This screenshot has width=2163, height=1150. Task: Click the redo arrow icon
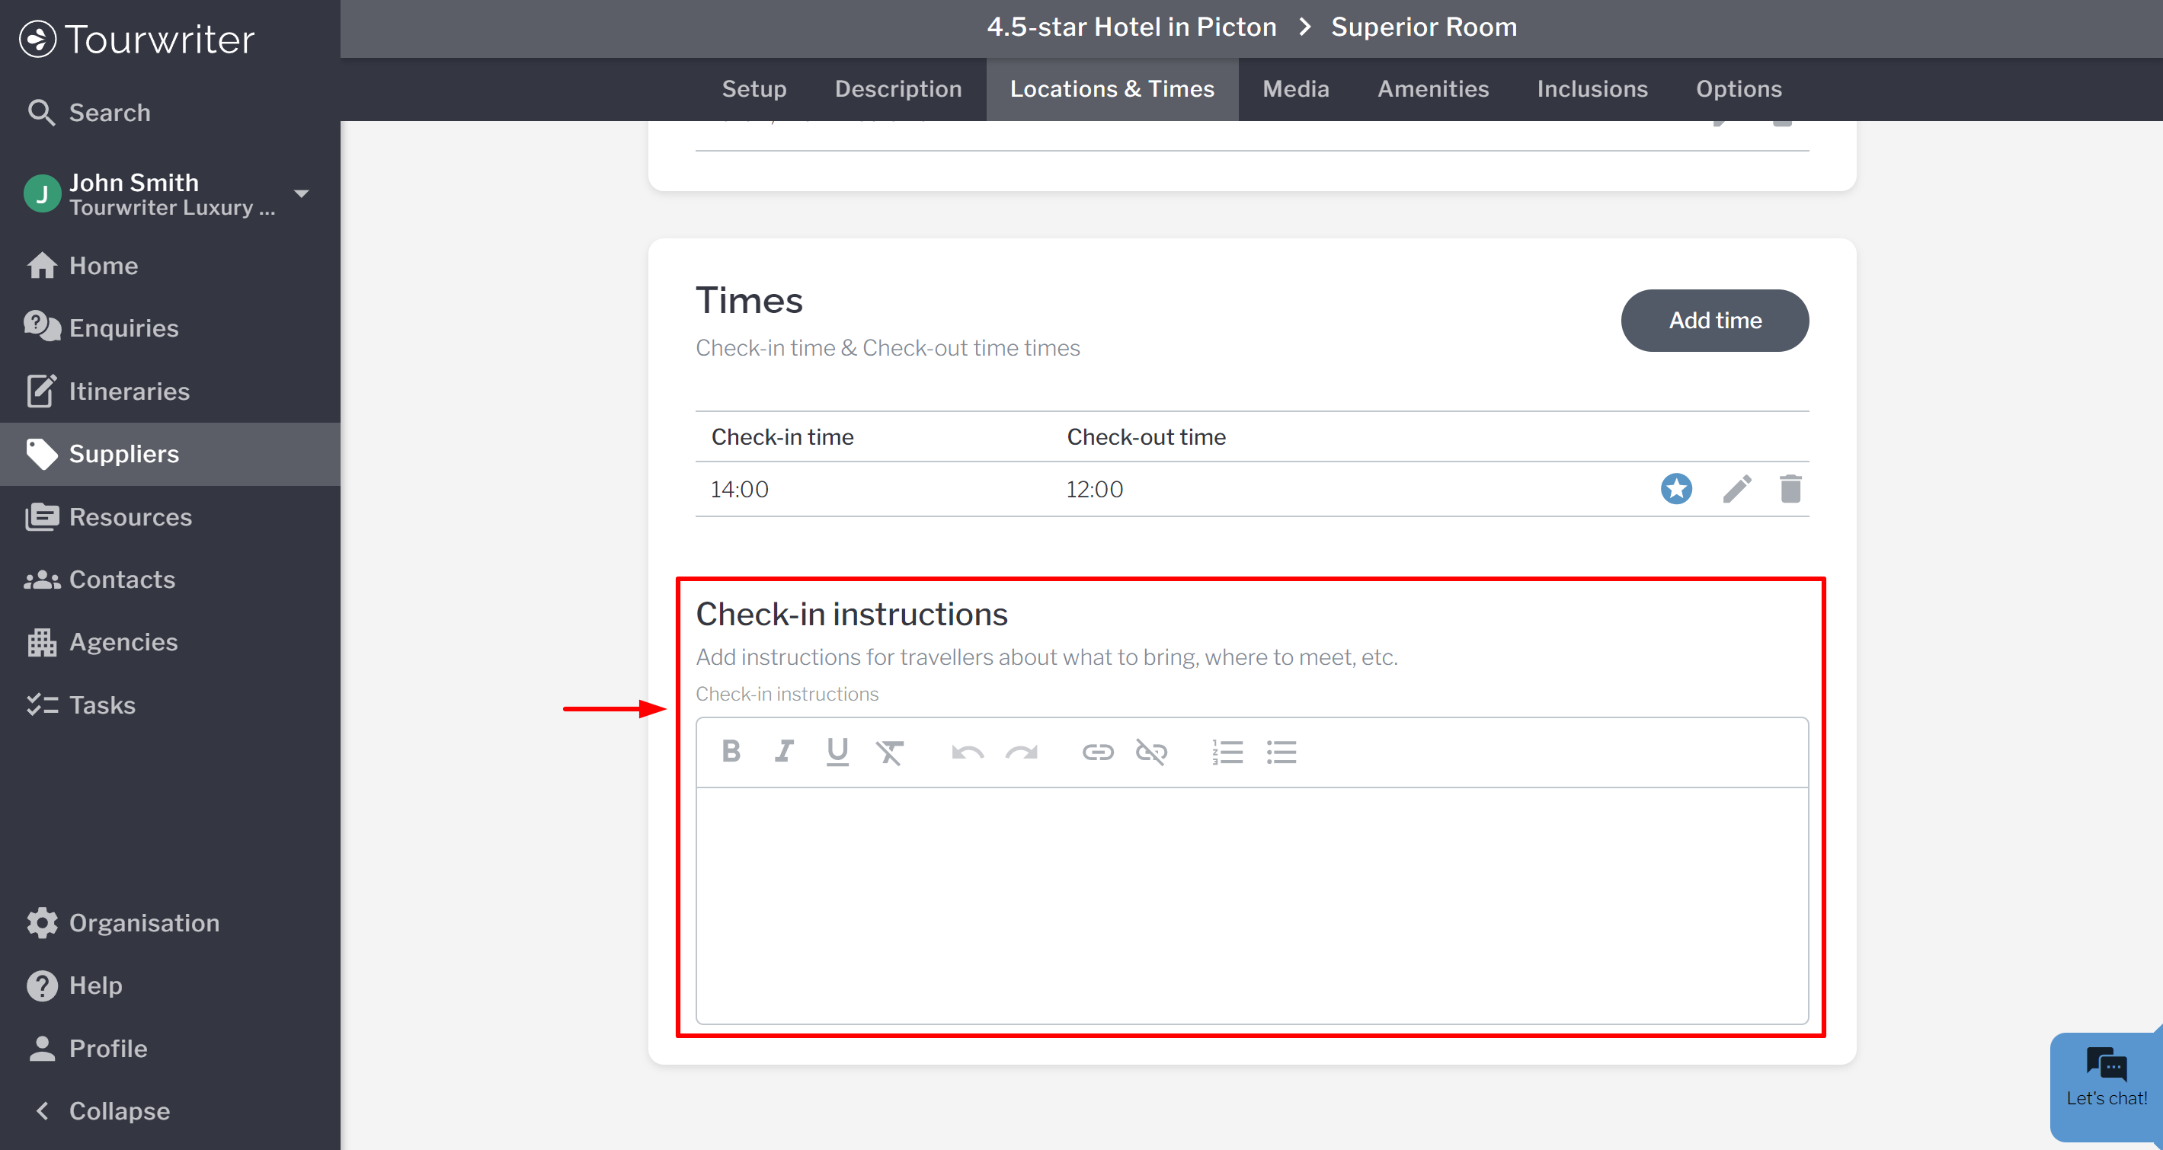tap(1021, 752)
